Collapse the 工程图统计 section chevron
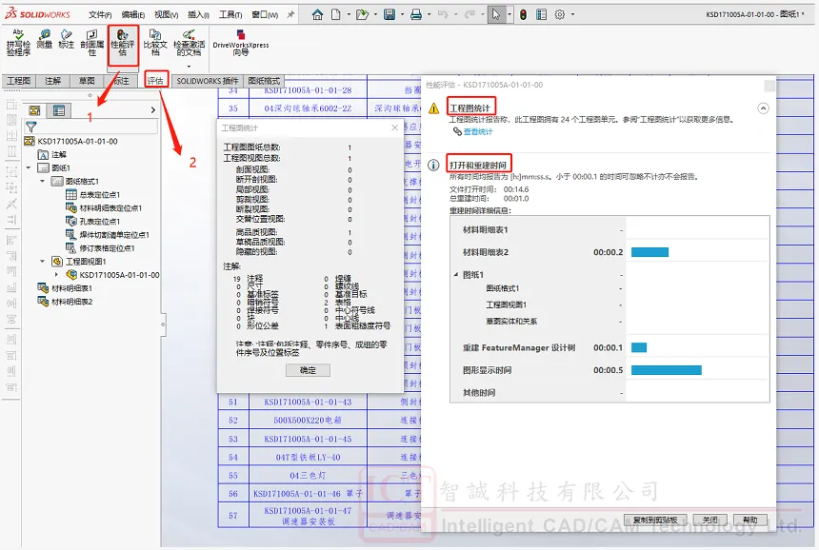Image resolution: width=819 pixels, height=550 pixels. point(763,108)
